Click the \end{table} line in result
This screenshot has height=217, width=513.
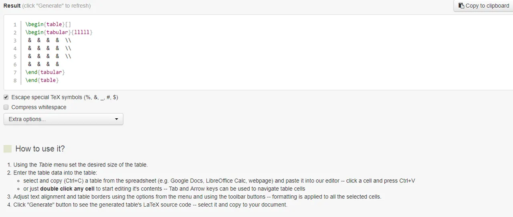[42, 81]
